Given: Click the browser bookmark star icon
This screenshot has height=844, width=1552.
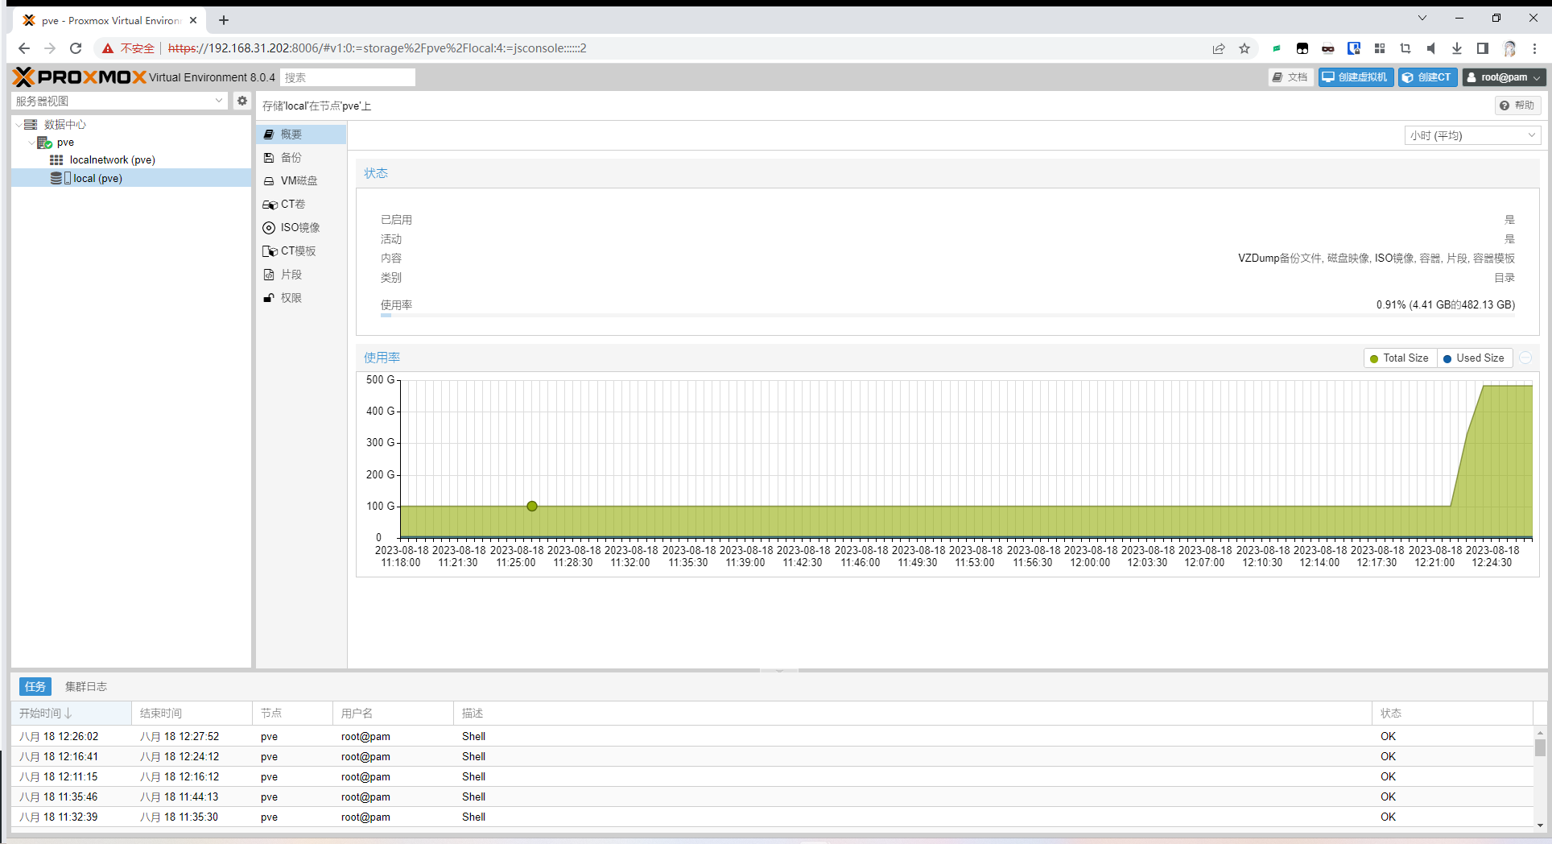Looking at the screenshot, I should click(x=1244, y=48).
